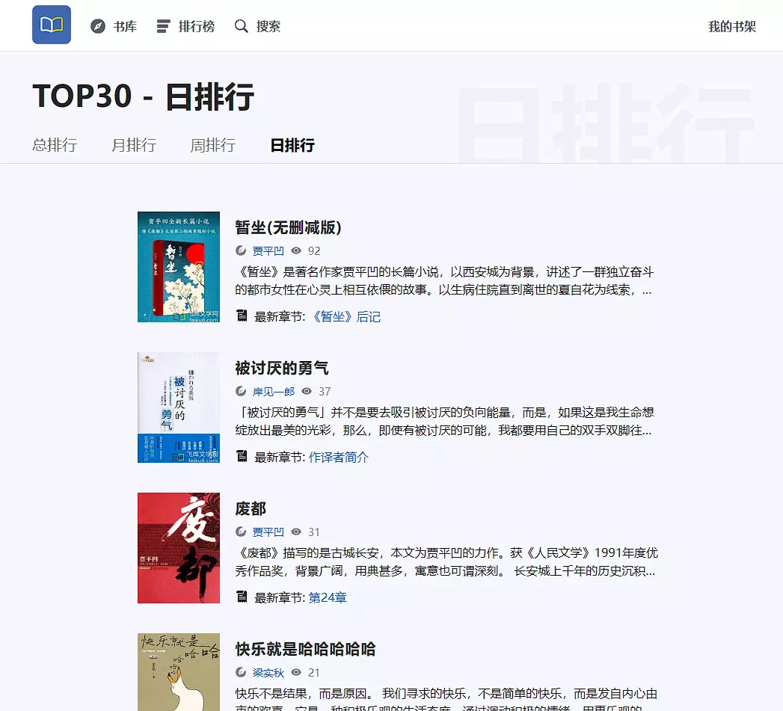Switch to the 月排行 tab
The width and height of the screenshot is (783, 711).
(134, 145)
